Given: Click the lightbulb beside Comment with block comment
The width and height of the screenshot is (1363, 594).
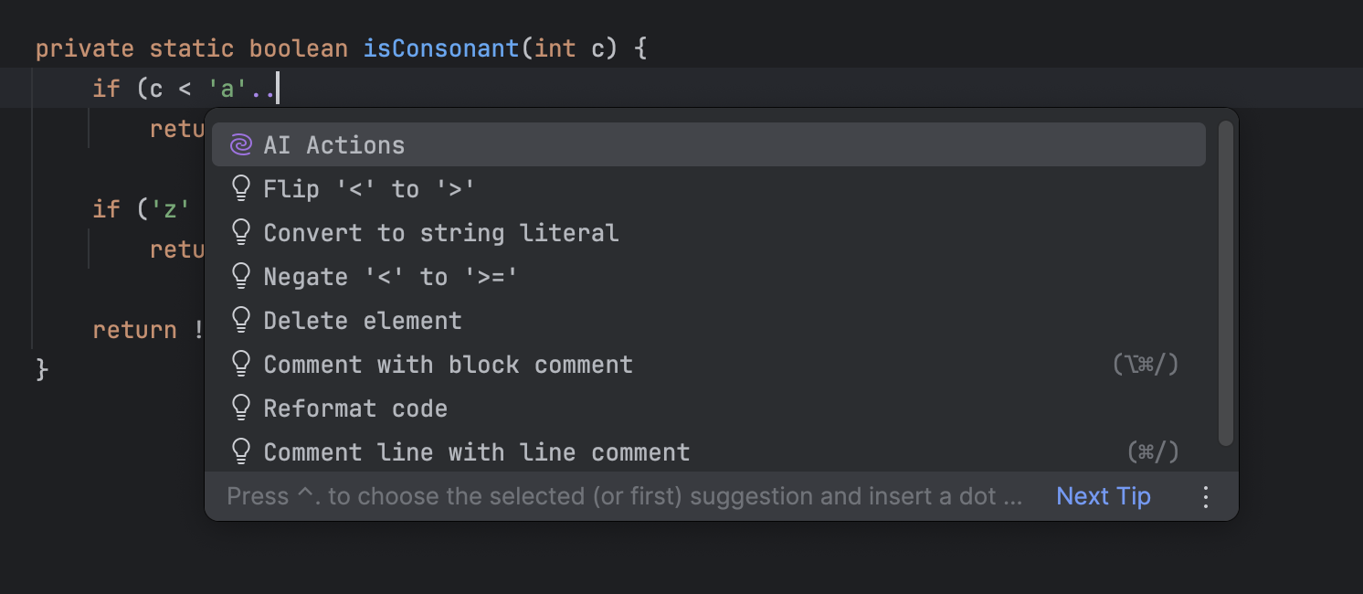Looking at the screenshot, I should click(x=241, y=363).
